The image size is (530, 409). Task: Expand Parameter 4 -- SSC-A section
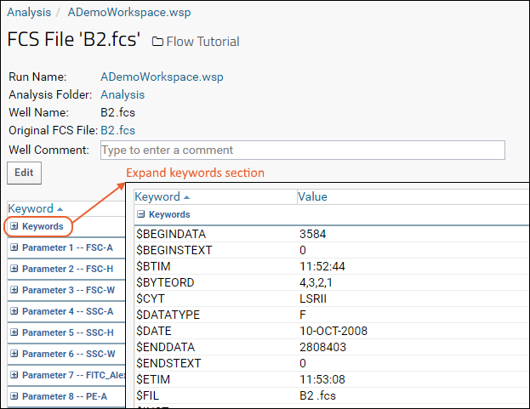coord(14,311)
